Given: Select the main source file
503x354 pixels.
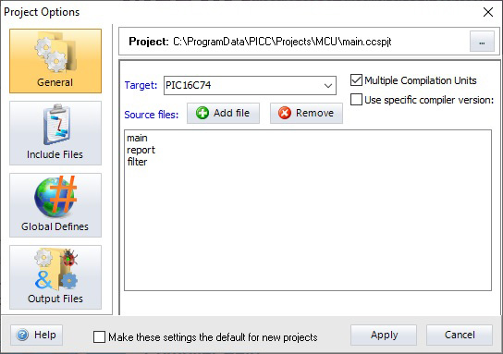Looking at the screenshot, I should click(x=137, y=138).
